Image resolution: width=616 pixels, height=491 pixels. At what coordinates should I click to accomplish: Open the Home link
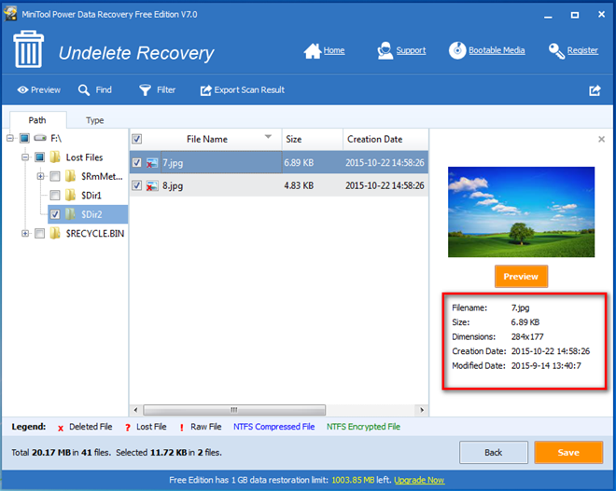tap(334, 50)
